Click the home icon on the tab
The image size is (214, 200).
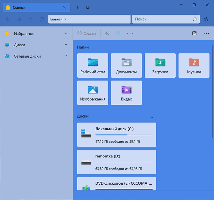click(x=8, y=7)
